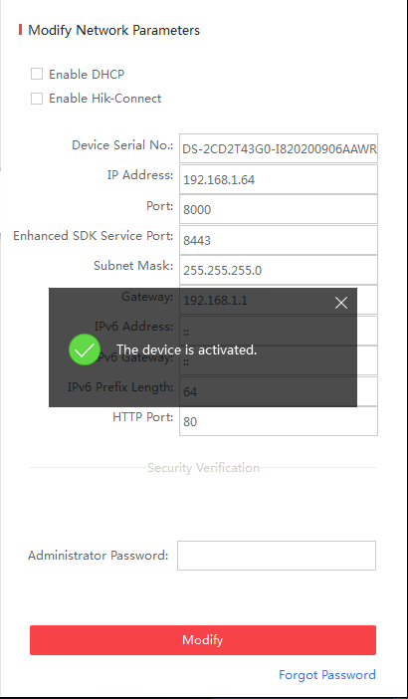408x699 pixels.
Task: Focus the Administrator Password field
Action: [x=277, y=556]
